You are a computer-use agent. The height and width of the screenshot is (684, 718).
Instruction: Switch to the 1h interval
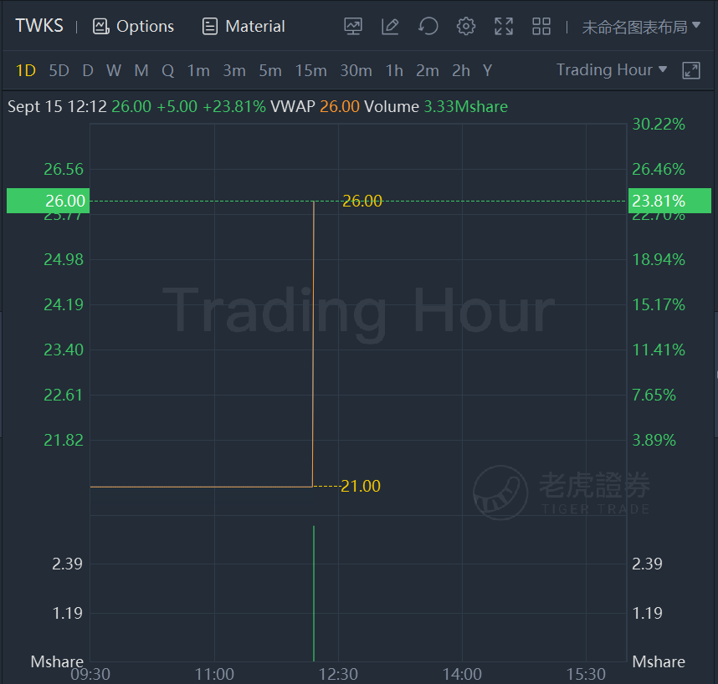click(394, 71)
